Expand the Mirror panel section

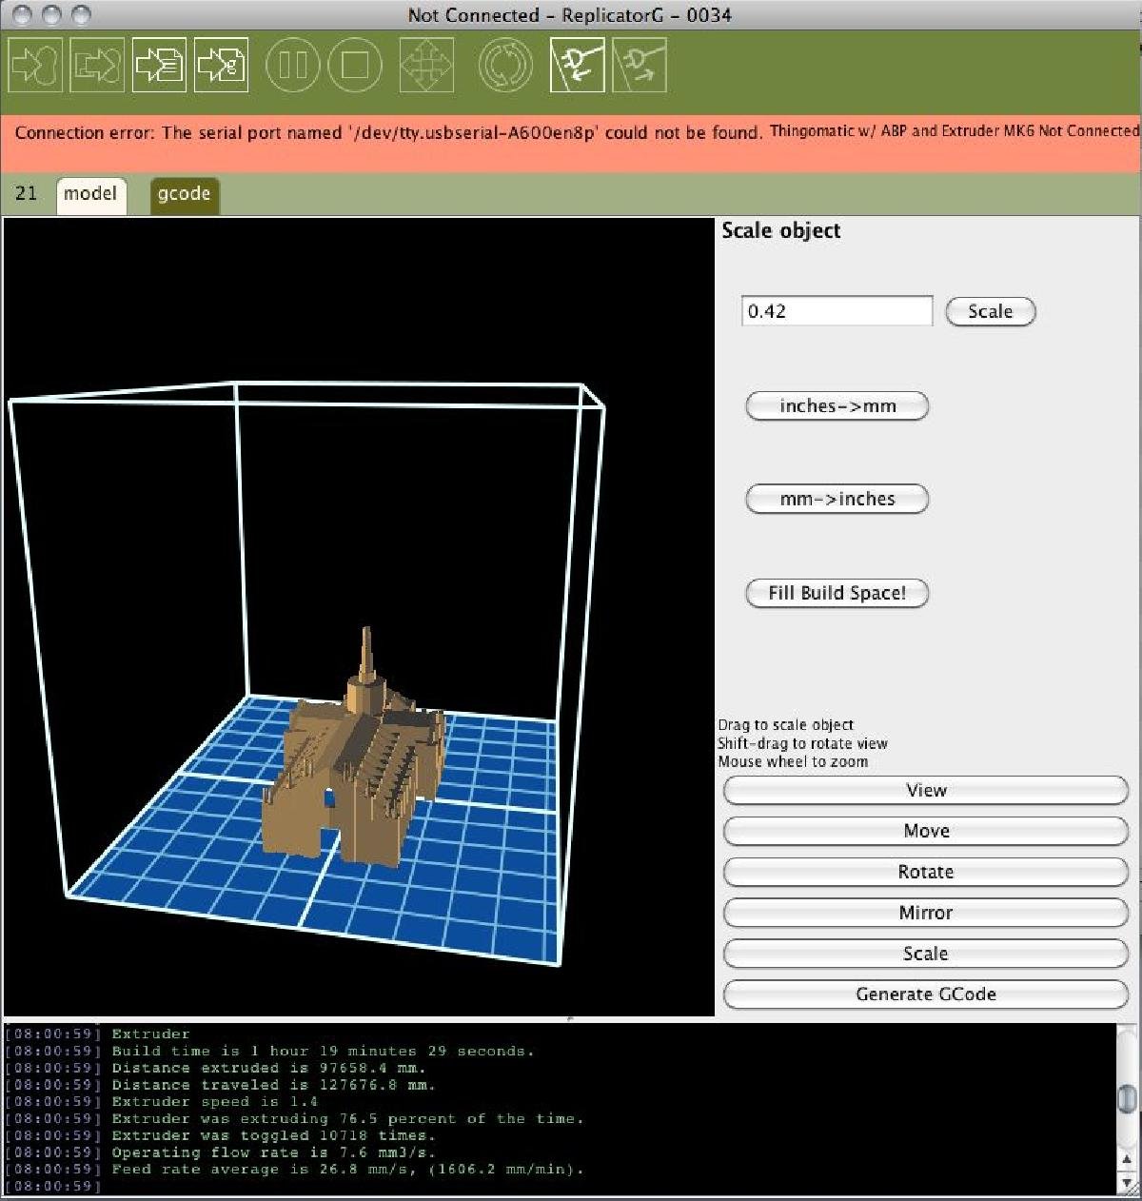pyautogui.click(x=925, y=913)
